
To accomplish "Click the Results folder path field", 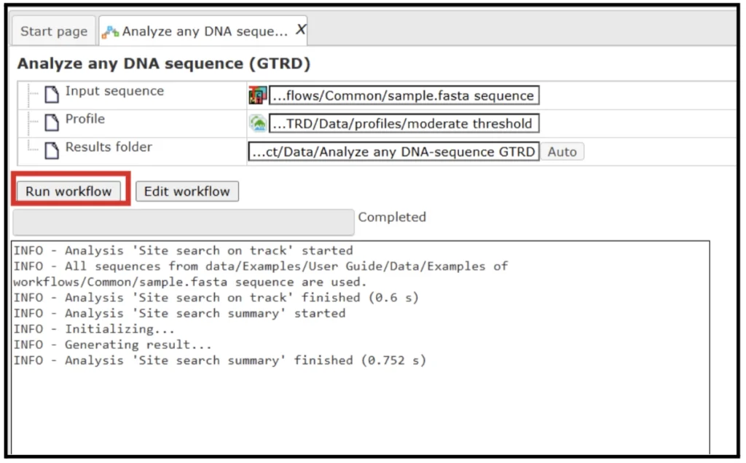I will point(394,151).
